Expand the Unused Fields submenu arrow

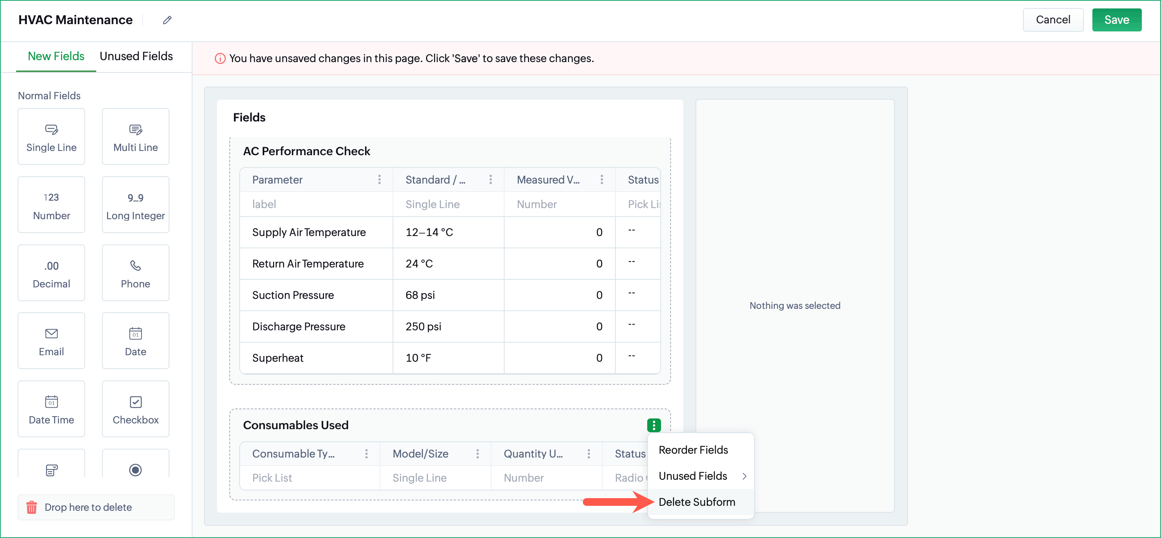(745, 476)
